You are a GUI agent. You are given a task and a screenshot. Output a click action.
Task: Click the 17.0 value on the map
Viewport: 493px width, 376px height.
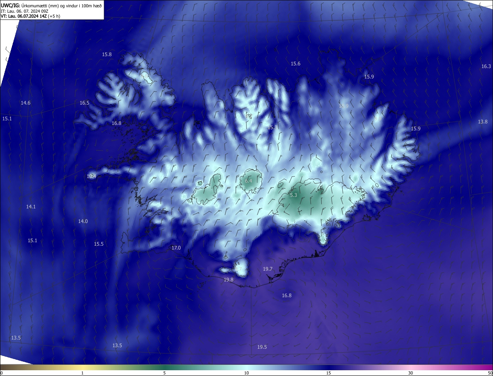point(176,248)
